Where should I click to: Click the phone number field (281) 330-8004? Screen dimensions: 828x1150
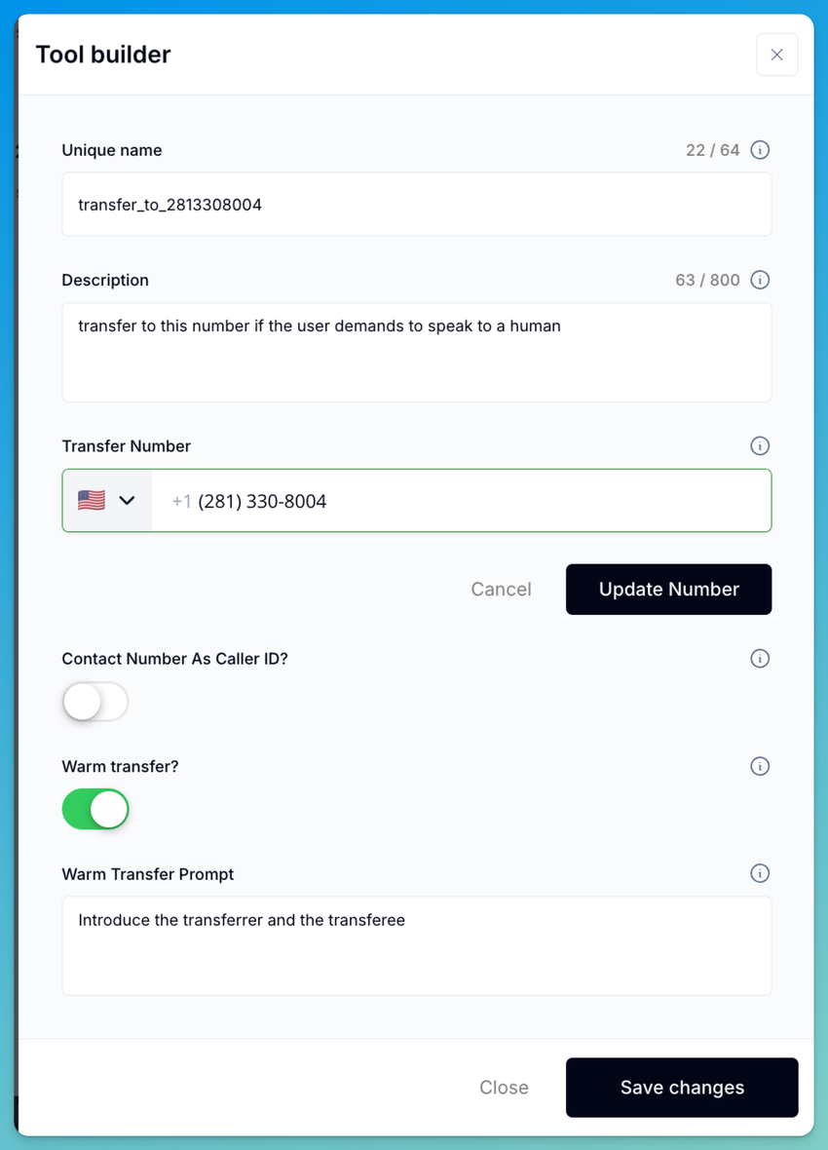coord(462,500)
